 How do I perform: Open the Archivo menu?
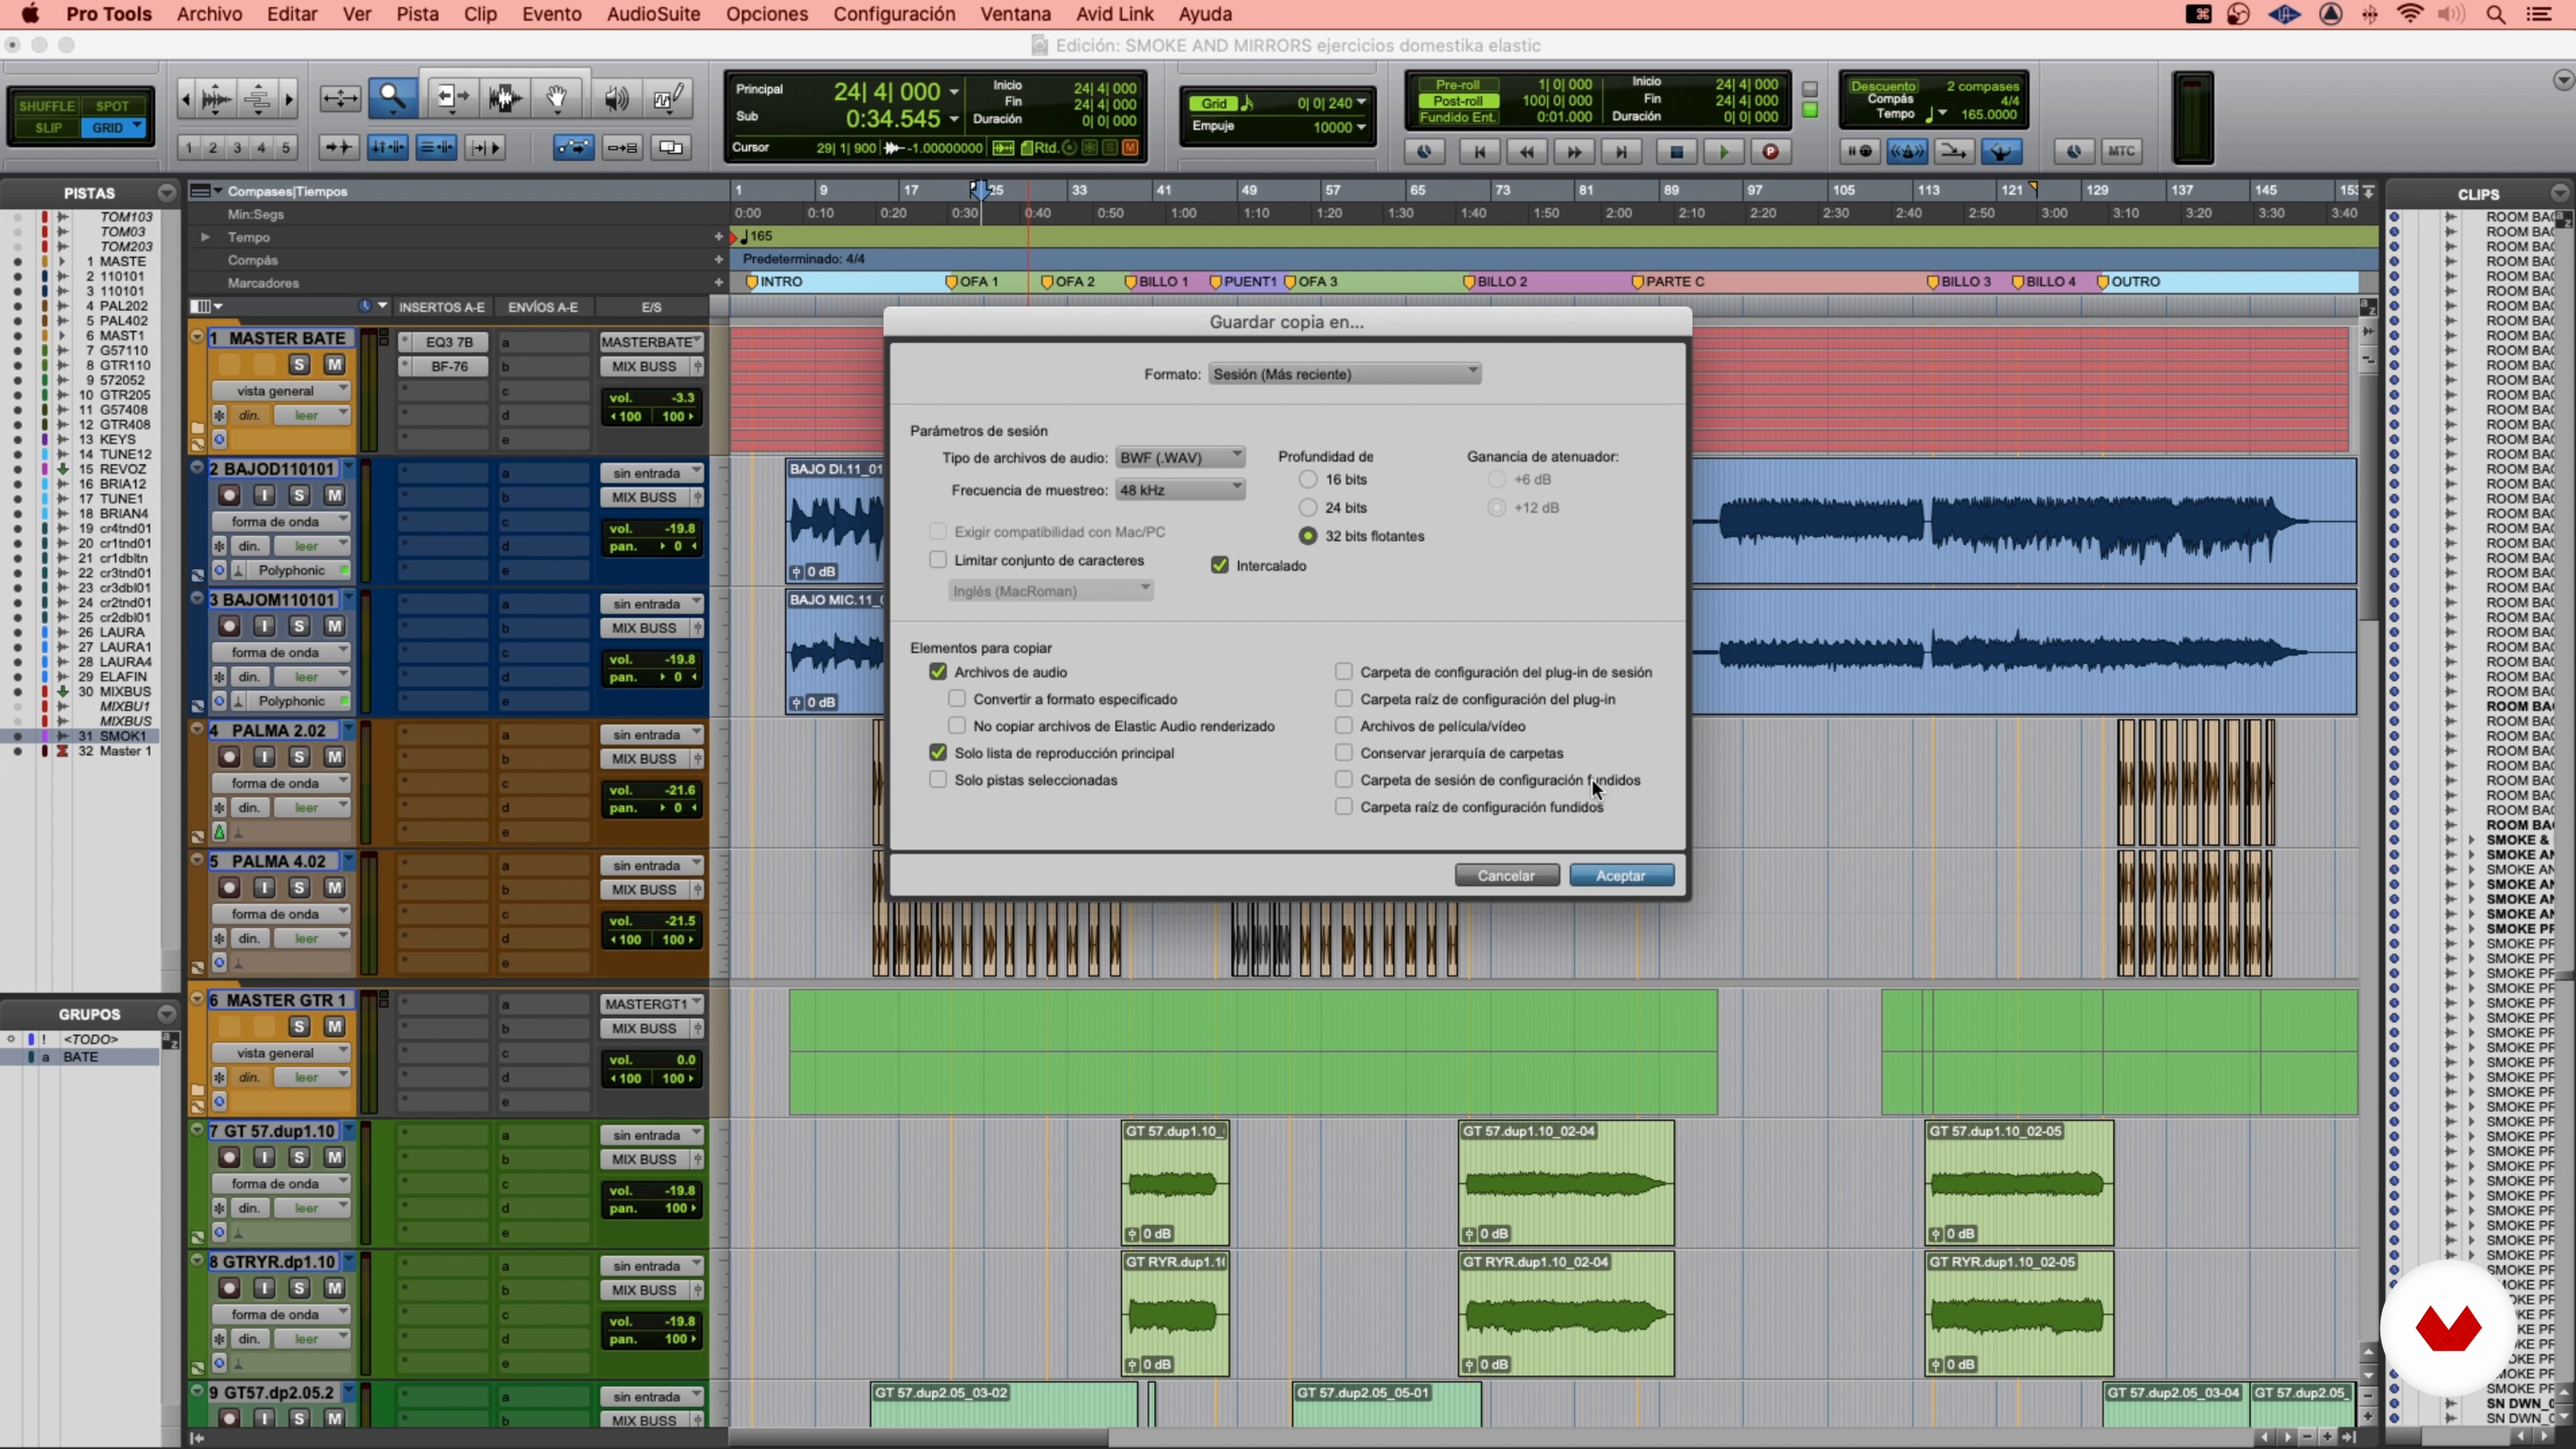click(x=209, y=14)
